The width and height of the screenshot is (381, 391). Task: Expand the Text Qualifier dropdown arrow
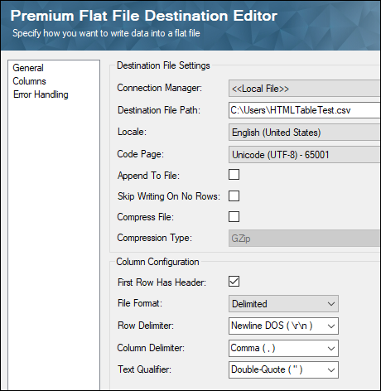[x=331, y=370]
